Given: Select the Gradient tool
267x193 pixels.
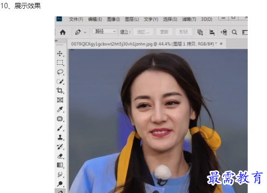Looking at the screenshot, I should pyautogui.click(x=60, y=165).
